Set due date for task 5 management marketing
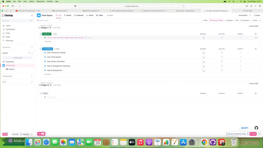The width and height of the screenshot is (263, 148). point(222,66)
